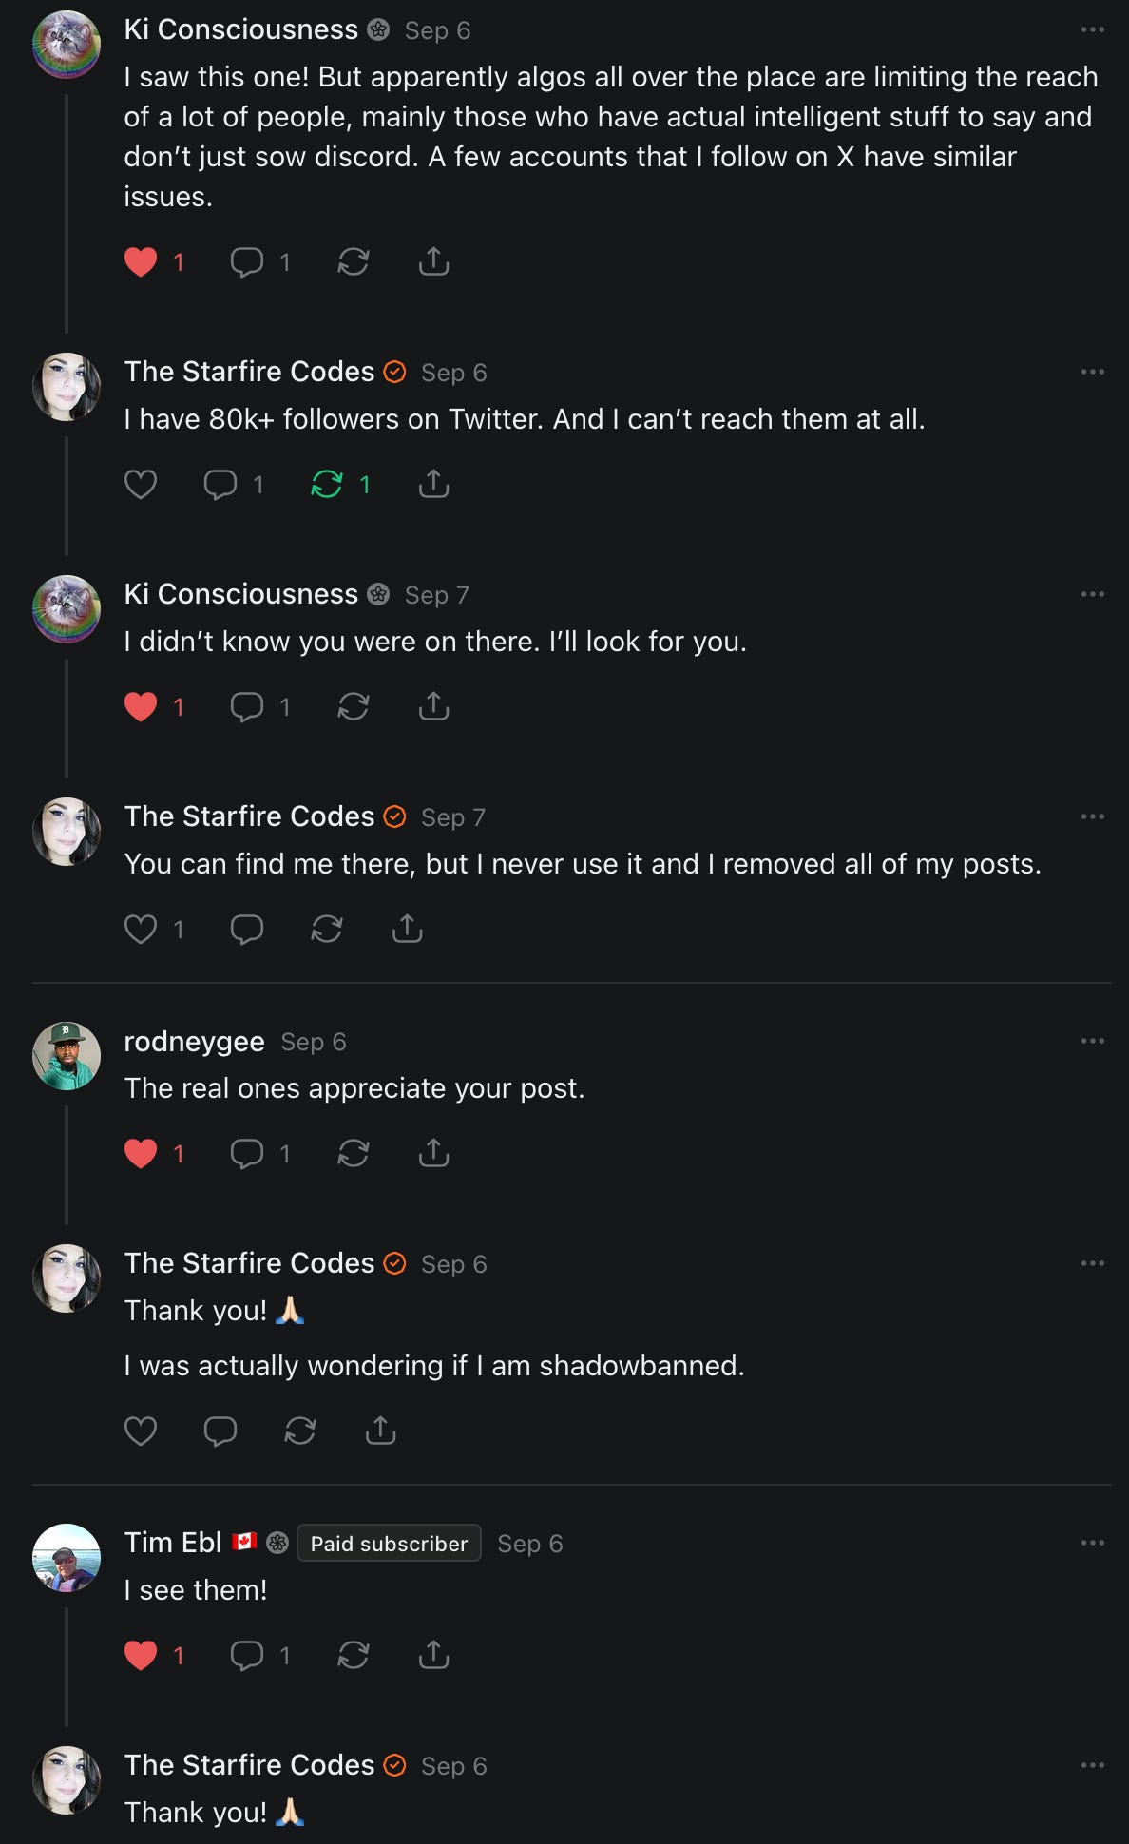Click Tim Ebl's profile avatar
The width and height of the screenshot is (1129, 1844).
[x=67, y=1557]
